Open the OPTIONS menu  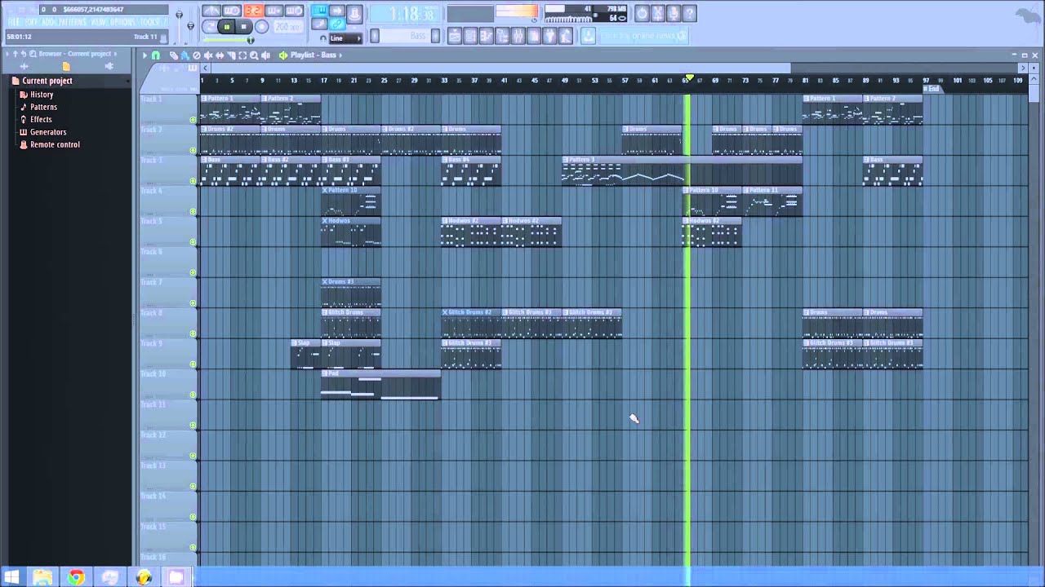click(x=122, y=22)
